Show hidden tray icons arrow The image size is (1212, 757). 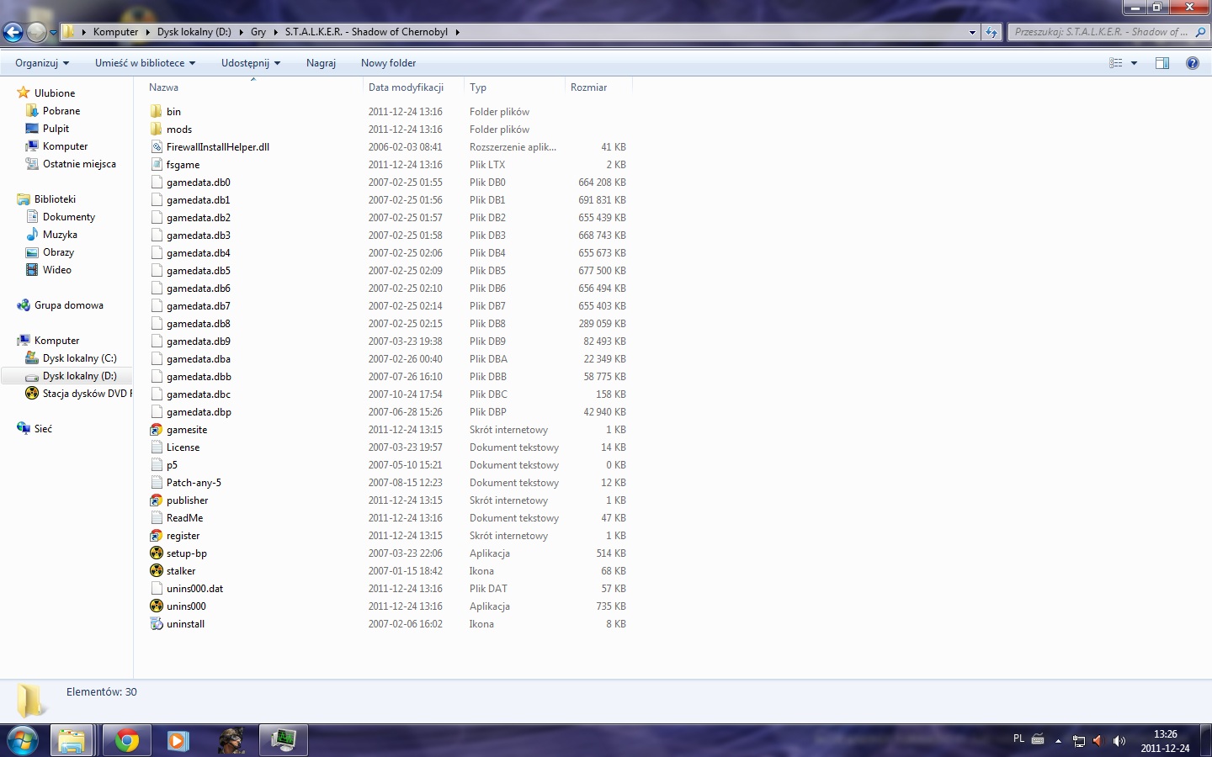tap(1058, 741)
